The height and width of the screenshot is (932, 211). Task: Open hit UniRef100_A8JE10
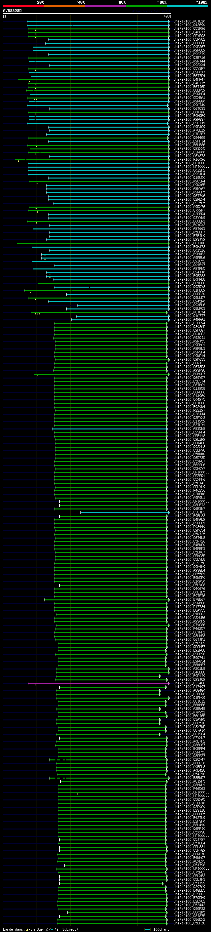point(189,21)
